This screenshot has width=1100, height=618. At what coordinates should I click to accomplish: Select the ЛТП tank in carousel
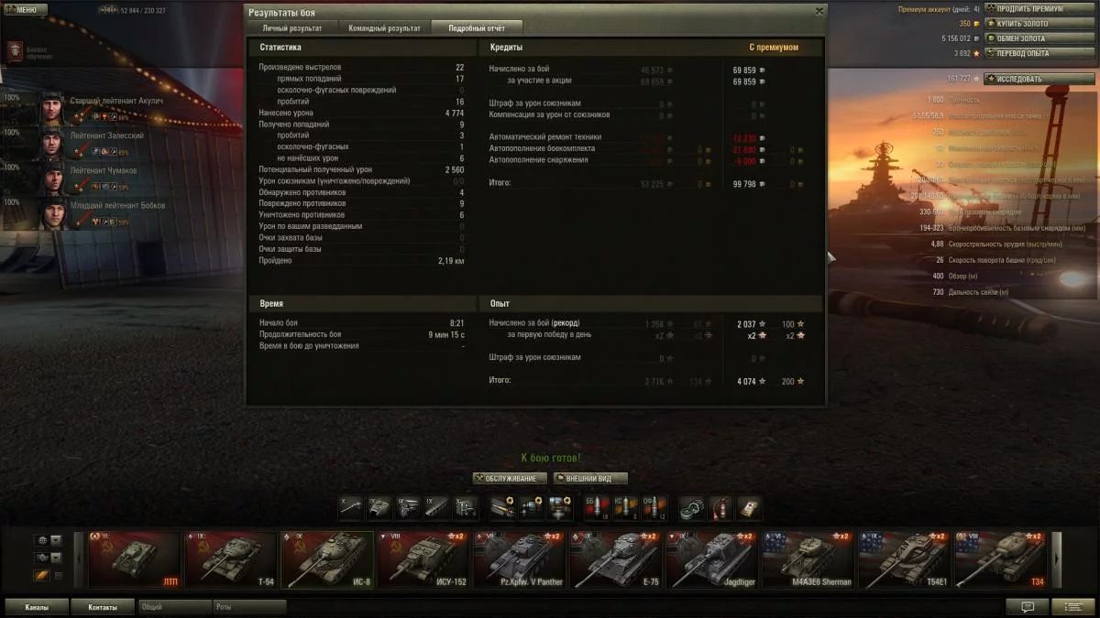tap(136, 559)
